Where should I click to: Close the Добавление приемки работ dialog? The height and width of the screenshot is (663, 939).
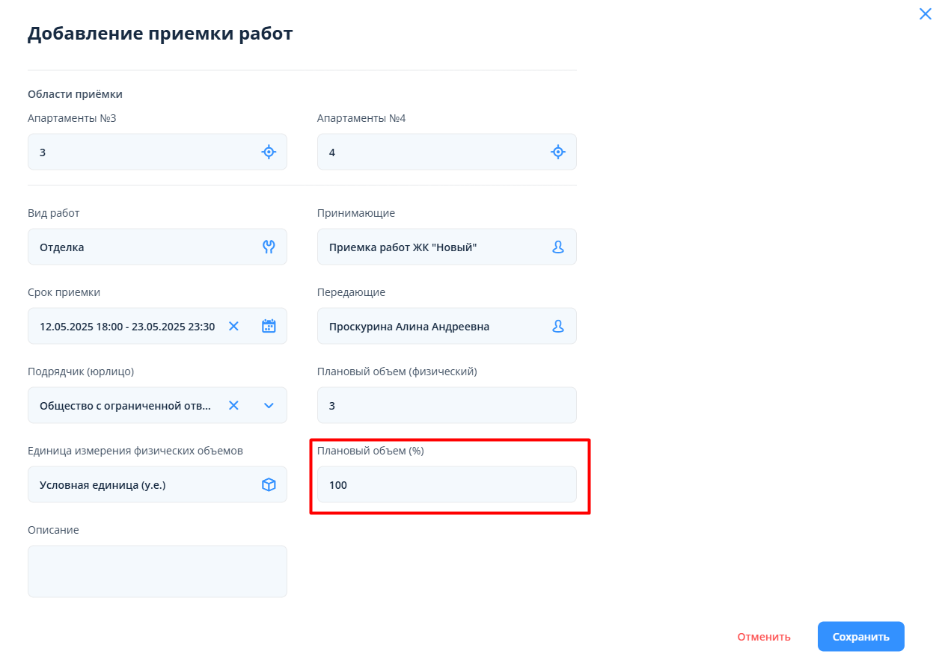click(x=925, y=13)
